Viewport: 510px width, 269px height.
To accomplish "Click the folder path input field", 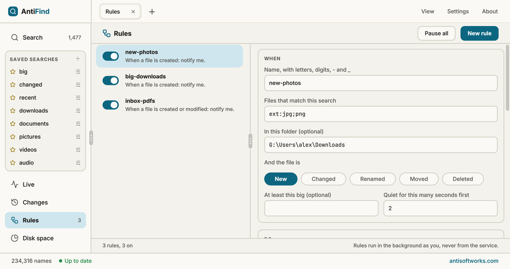I will tap(381, 144).
